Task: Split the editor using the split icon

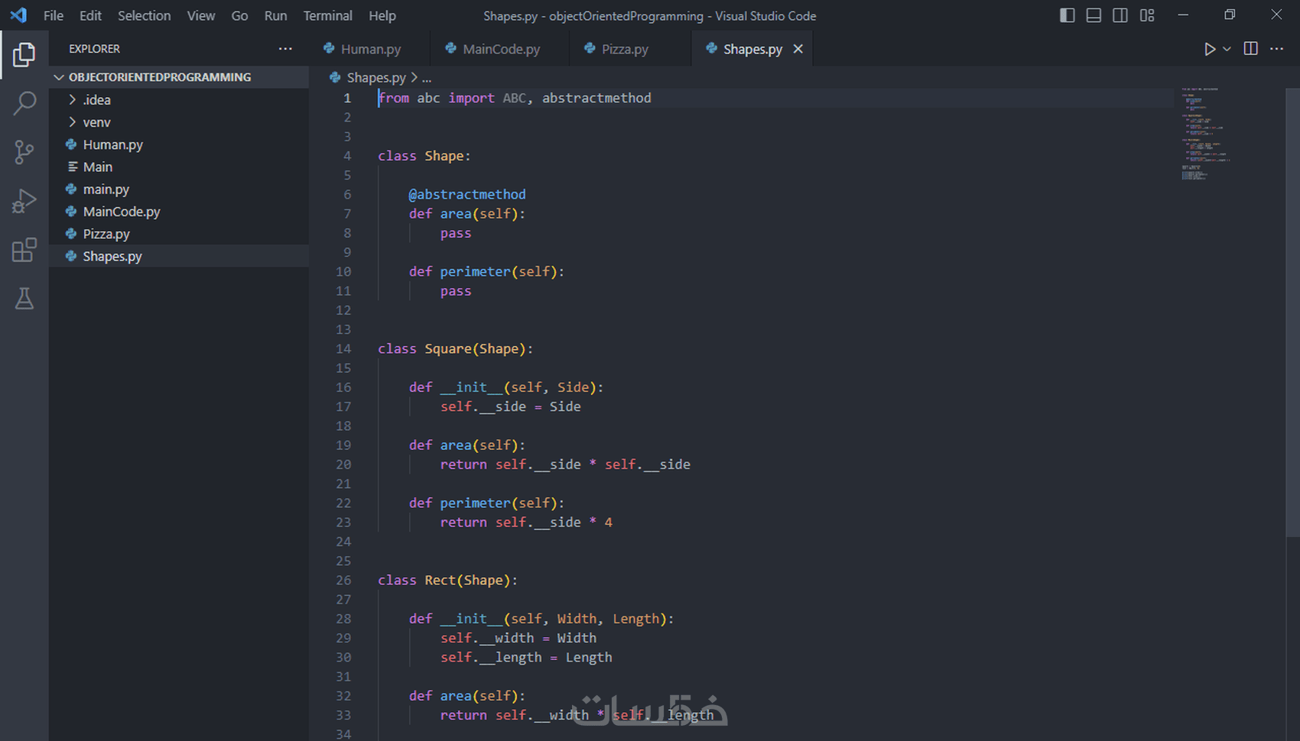Action: 1250,48
